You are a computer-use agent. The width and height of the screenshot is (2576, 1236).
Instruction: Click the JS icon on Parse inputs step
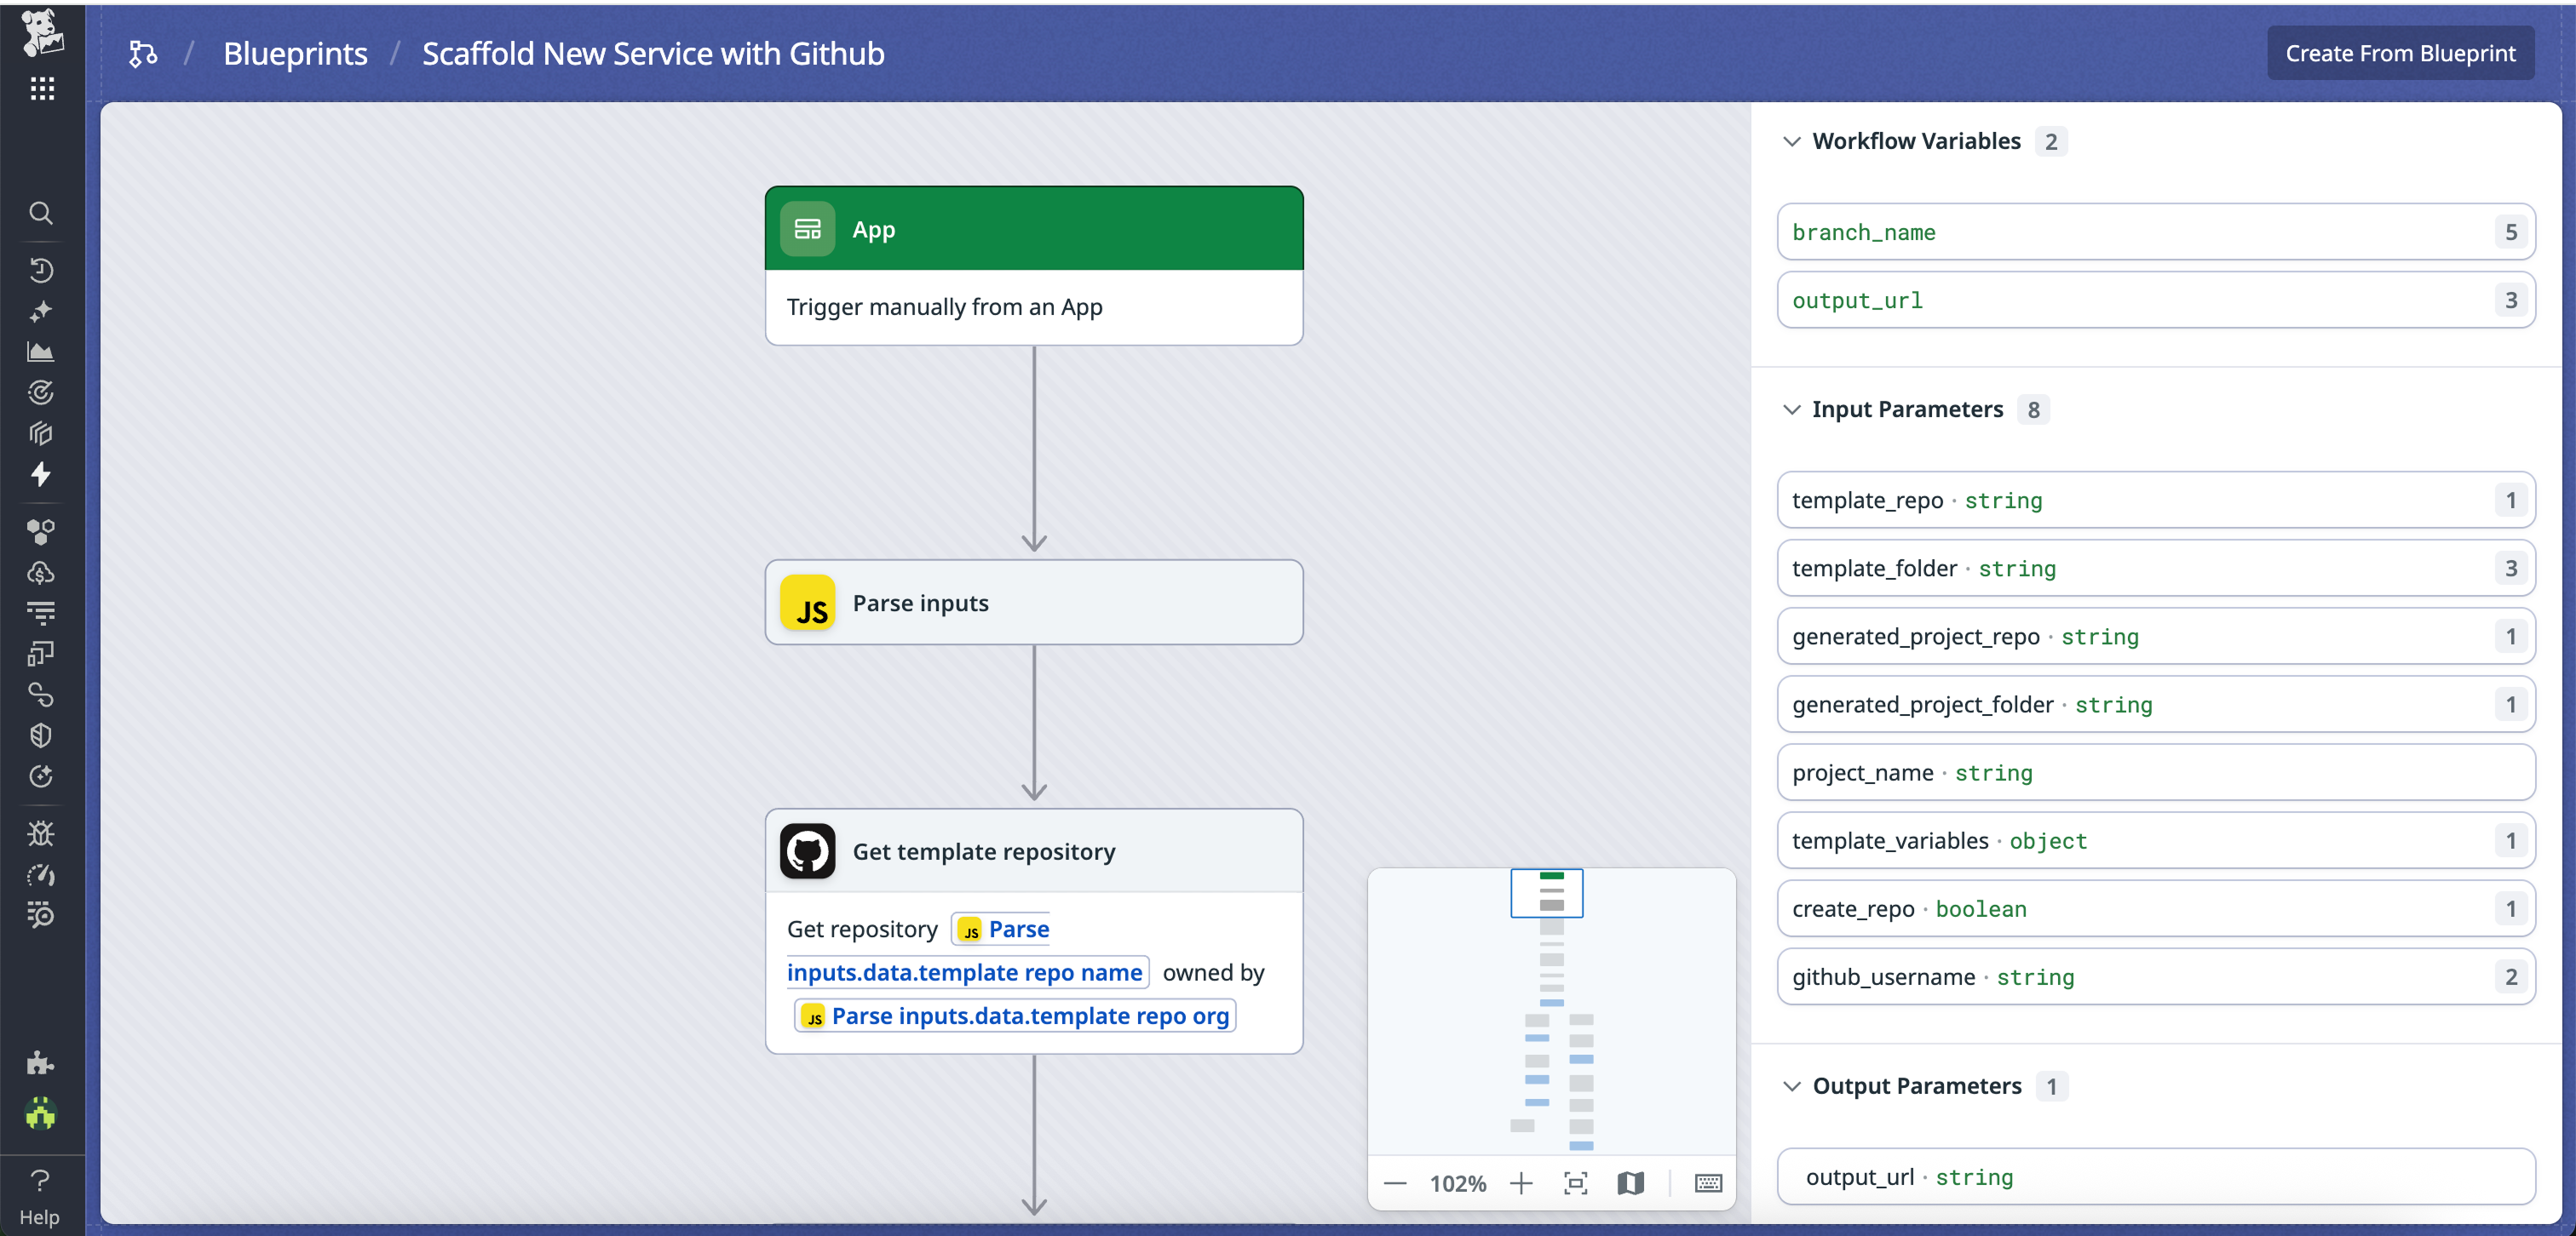coord(808,603)
